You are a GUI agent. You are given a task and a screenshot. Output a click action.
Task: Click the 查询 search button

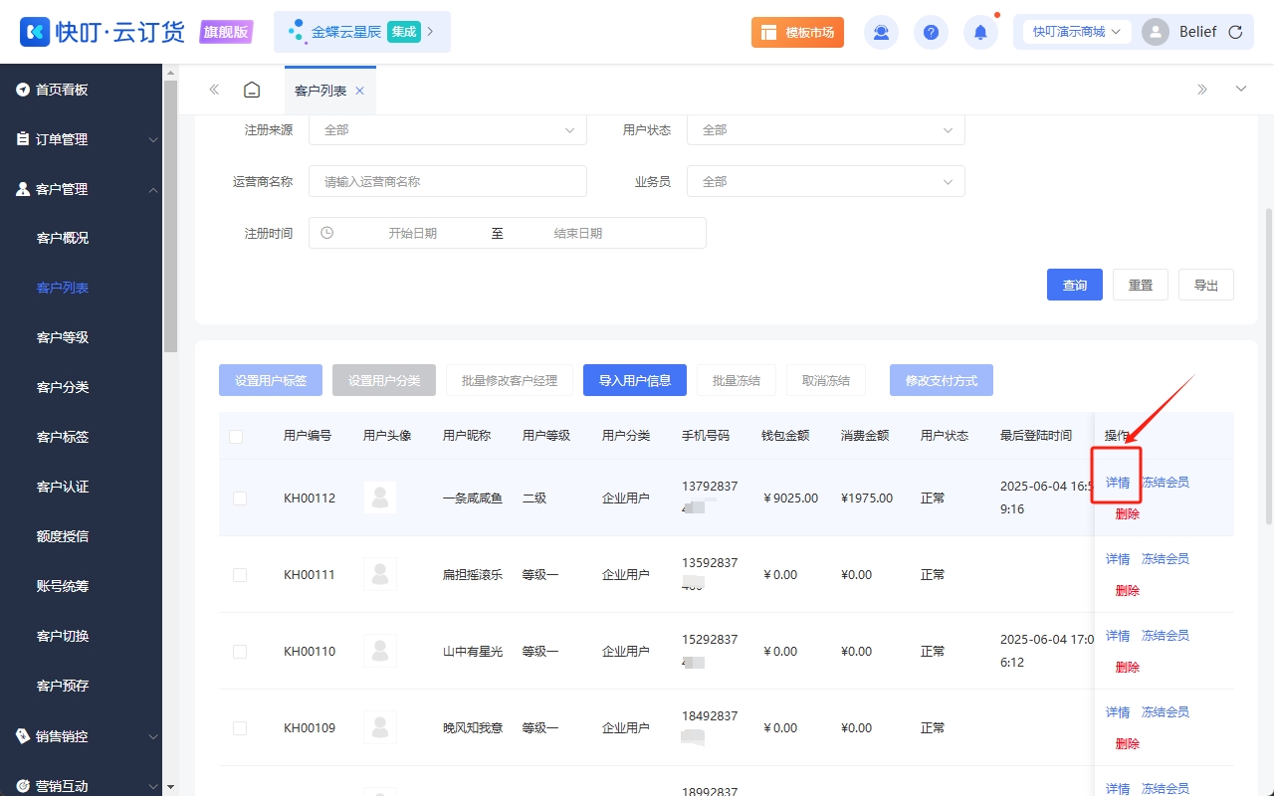point(1075,285)
